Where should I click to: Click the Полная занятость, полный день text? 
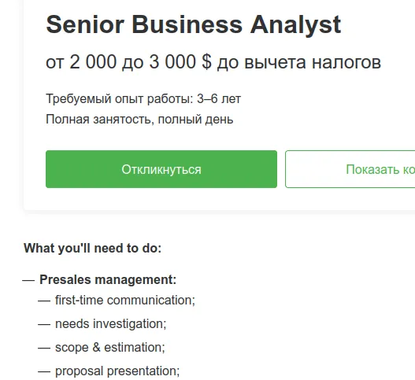139,120
